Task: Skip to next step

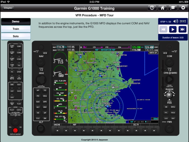Action: pyautogui.click(x=182, y=29)
